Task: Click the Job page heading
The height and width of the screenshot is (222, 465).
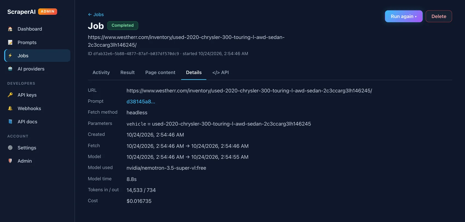Action: click(x=96, y=26)
